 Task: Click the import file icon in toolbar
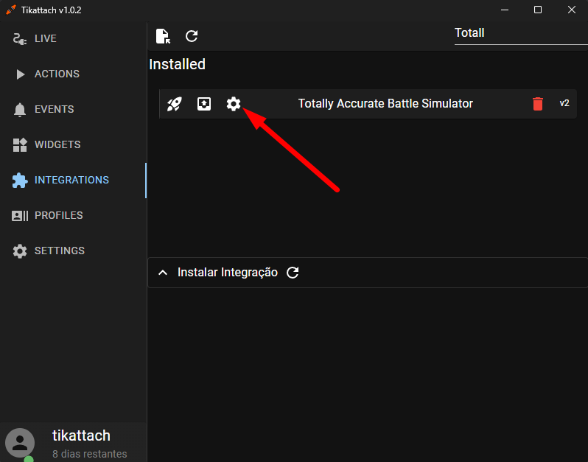[x=163, y=36]
